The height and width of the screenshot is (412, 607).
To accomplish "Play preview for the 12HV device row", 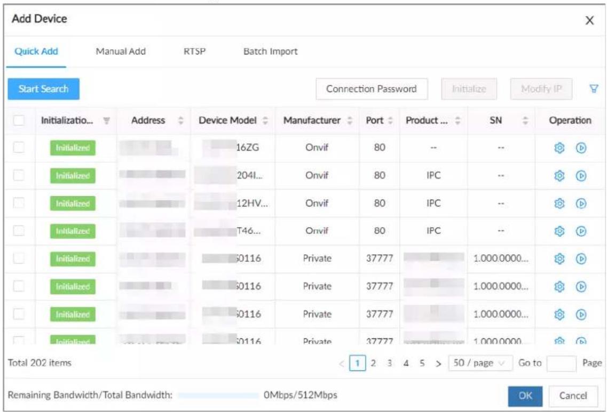I will pos(581,203).
